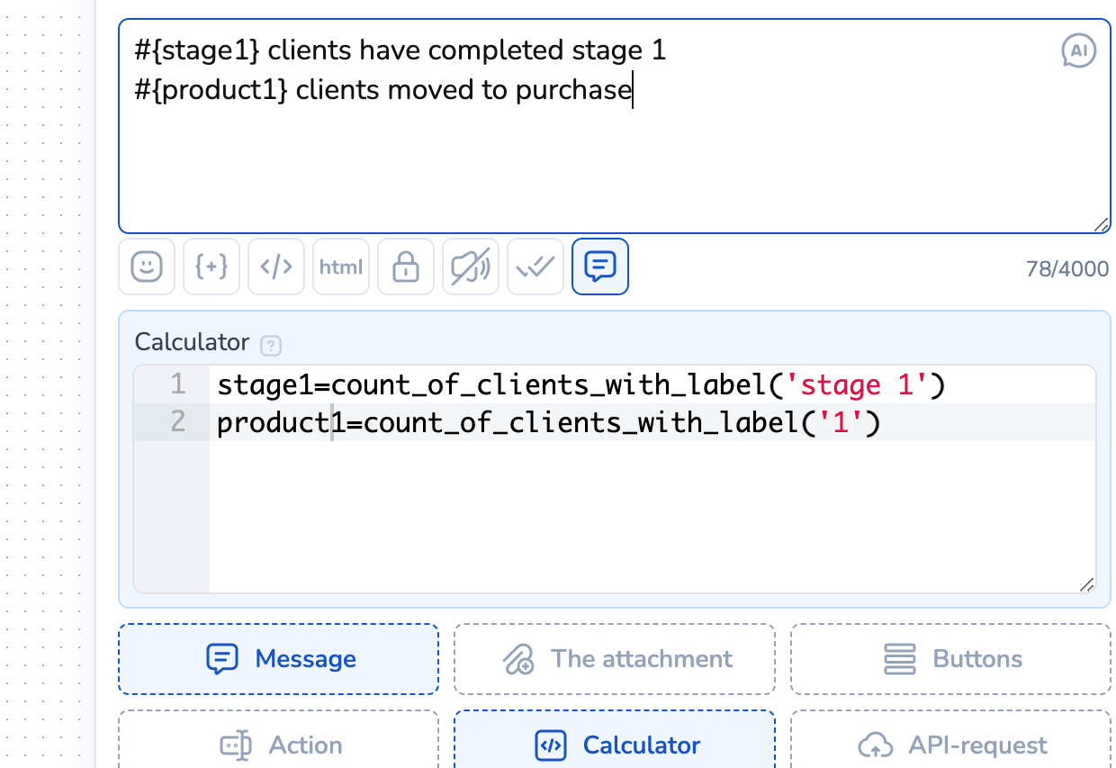Select the Calculator block button
Image resolution: width=1116 pixels, height=768 pixels.
click(x=615, y=745)
